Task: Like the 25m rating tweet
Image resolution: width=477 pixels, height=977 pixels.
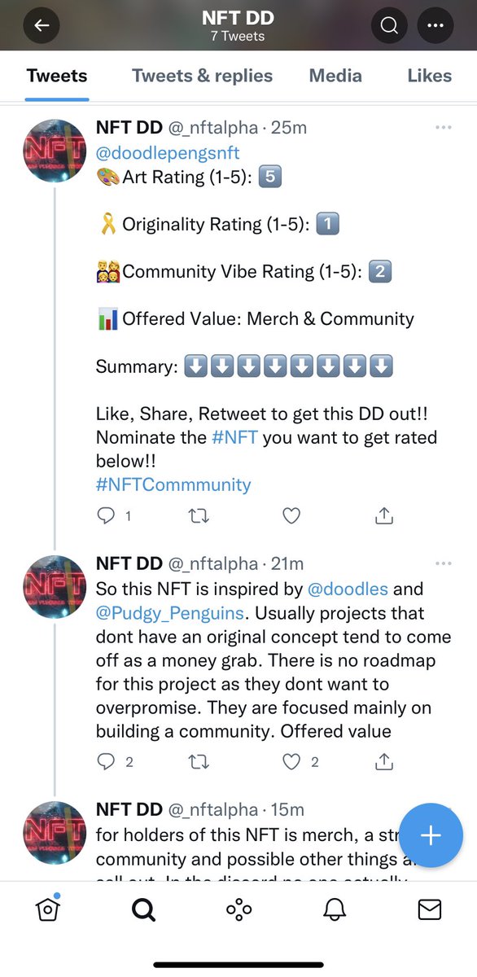Action: [291, 515]
